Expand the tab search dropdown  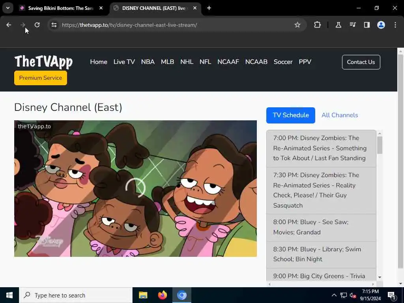click(x=8, y=8)
